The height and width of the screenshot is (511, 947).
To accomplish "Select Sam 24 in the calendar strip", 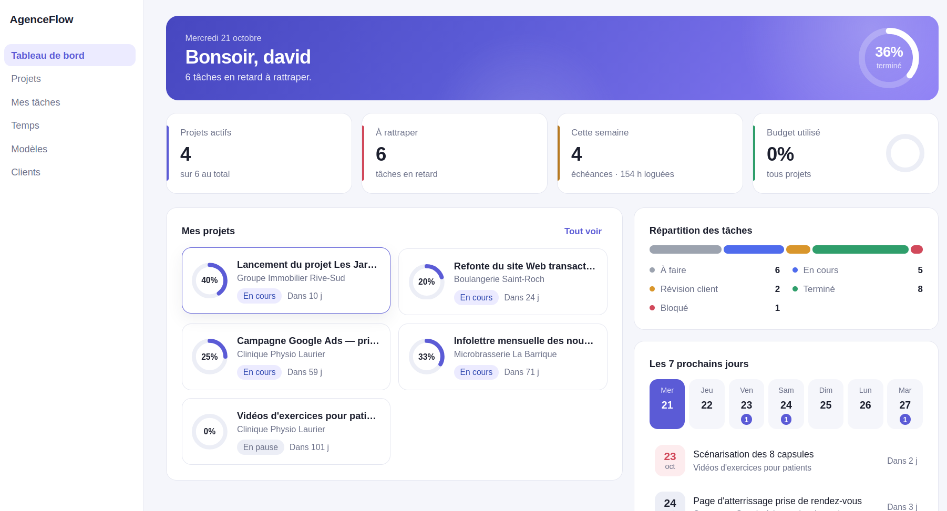I will click(786, 404).
